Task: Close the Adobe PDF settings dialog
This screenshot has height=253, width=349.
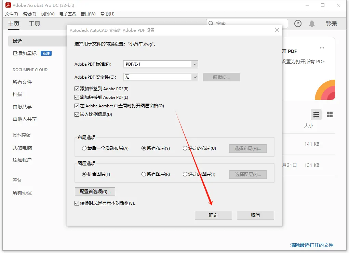Action: (277, 30)
